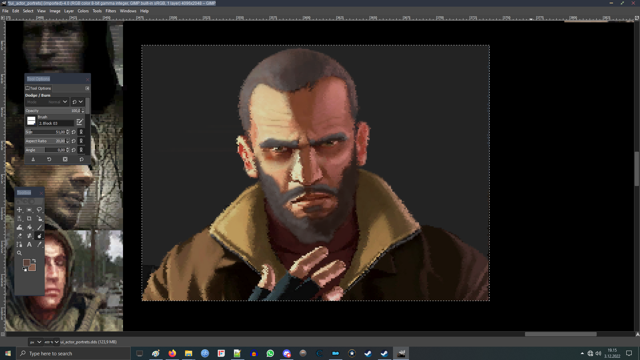Open the brush editor for Block 03

(x=80, y=122)
